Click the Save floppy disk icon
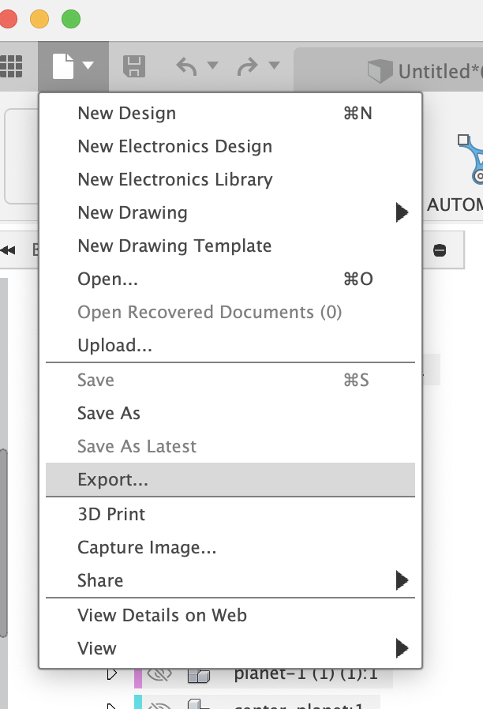Viewport: 483px width, 709px height. pyautogui.click(x=134, y=66)
